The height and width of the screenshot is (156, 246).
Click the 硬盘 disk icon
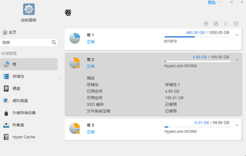(x=6, y=89)
